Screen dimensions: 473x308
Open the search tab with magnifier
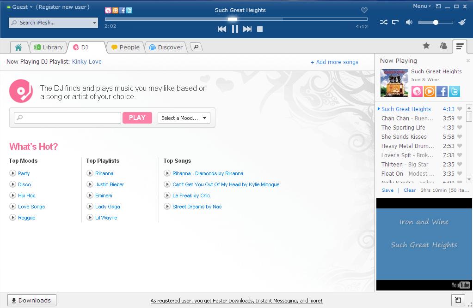196,47
